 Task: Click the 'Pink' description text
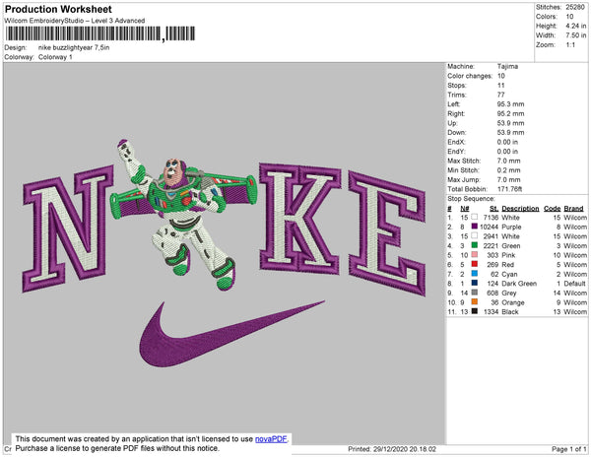(508, 255)
